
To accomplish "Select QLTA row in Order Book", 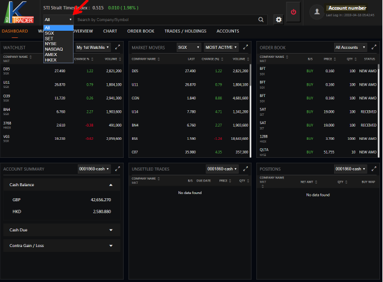I will pyautogui.click(x=318, y=152).
